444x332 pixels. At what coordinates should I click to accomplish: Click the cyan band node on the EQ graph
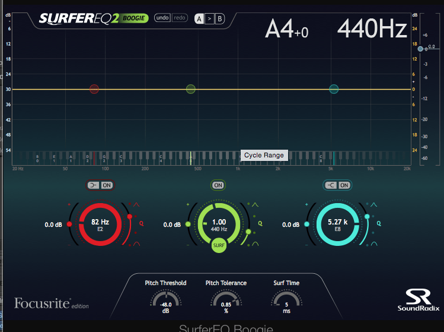click(x=334, y=89)
